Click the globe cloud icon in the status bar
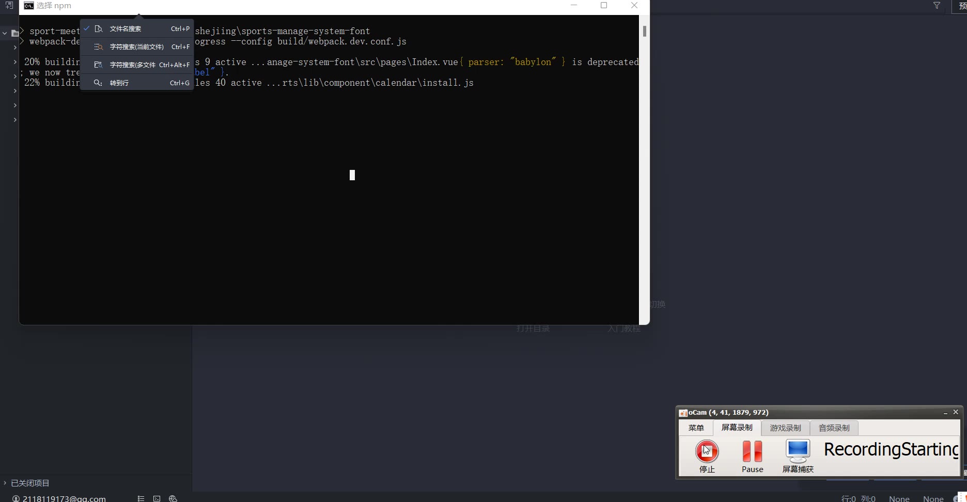Viewport: 967px width, 502px height. (173, 498)
